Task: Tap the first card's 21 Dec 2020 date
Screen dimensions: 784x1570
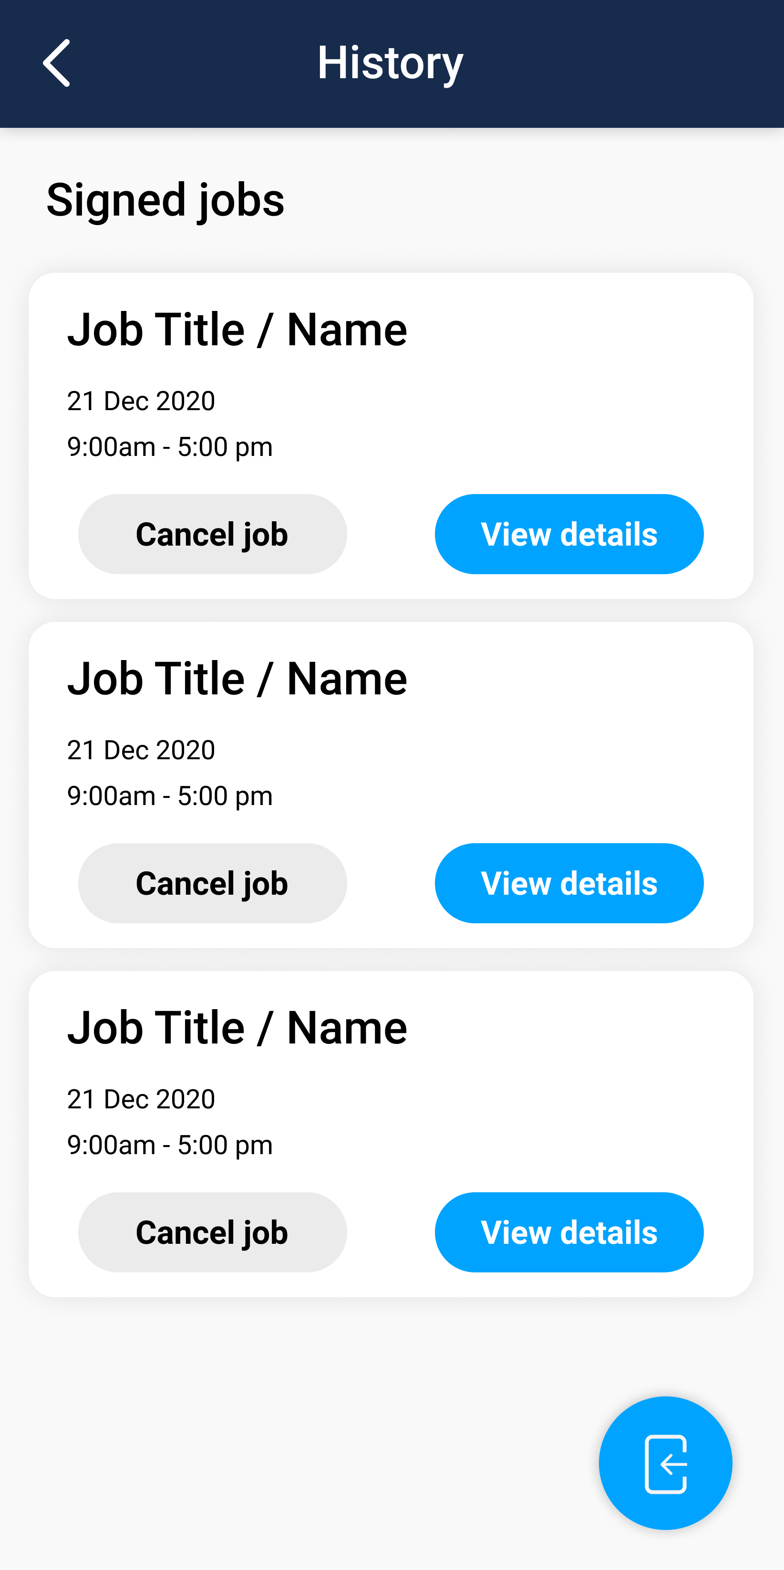Action: [141, 401]
